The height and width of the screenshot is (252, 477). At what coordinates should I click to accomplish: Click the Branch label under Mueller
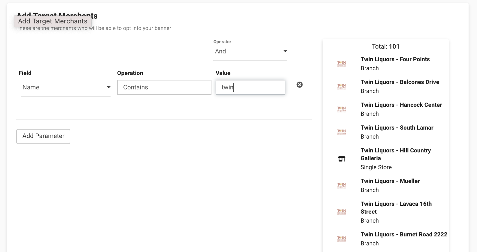pos(369,190)
